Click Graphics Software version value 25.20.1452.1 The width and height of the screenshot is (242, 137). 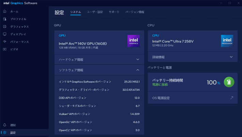click(x=132, y=82)
